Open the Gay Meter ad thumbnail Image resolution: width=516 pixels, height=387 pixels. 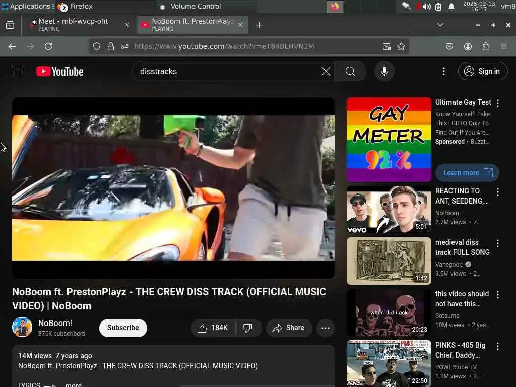click(x=389, y=140)
